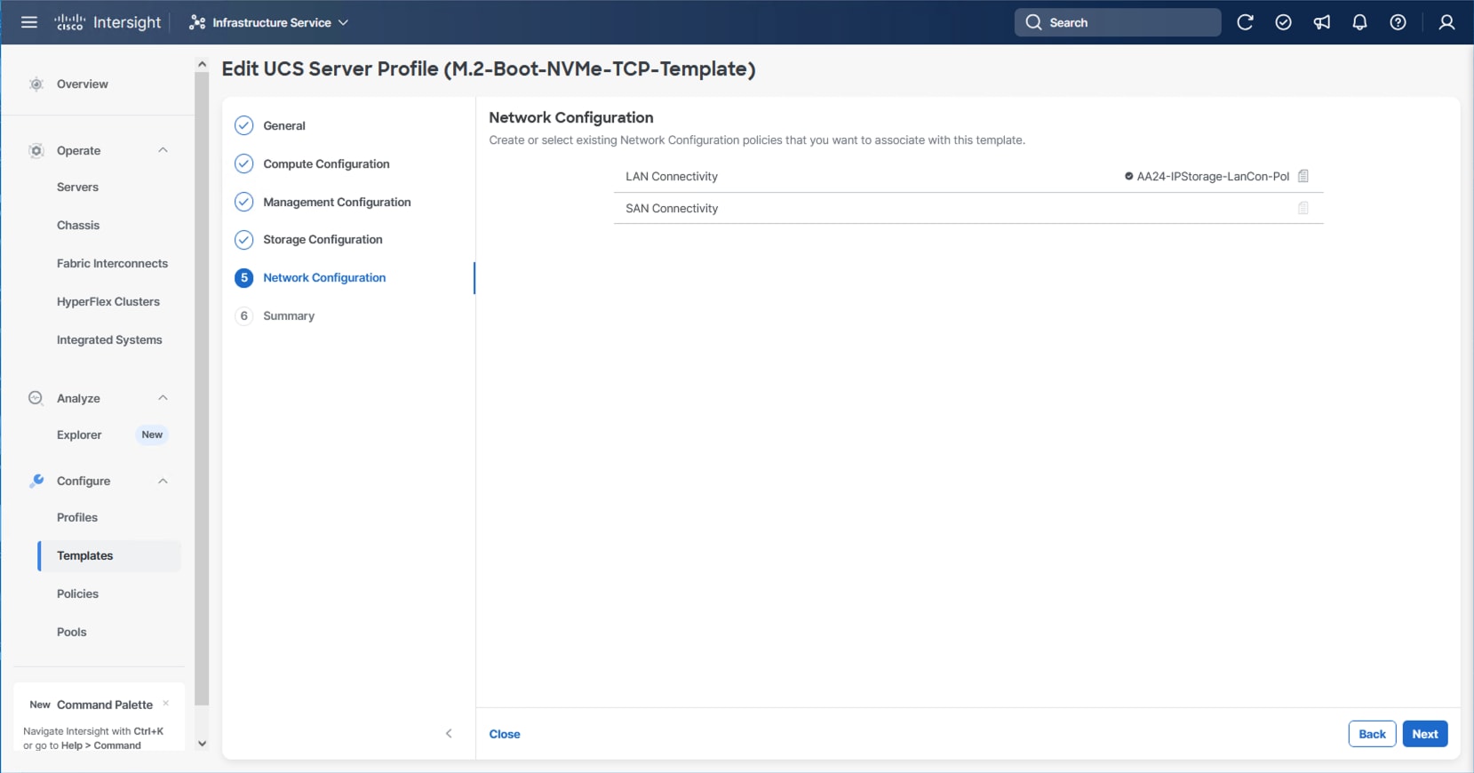Click the Configure wrench icon
The height and width of the screenshot is (773, 1474).
click(x=36, y=481)
